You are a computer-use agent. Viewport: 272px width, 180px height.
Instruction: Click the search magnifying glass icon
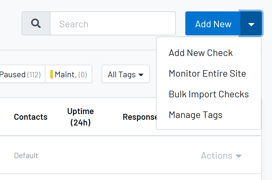36,23
